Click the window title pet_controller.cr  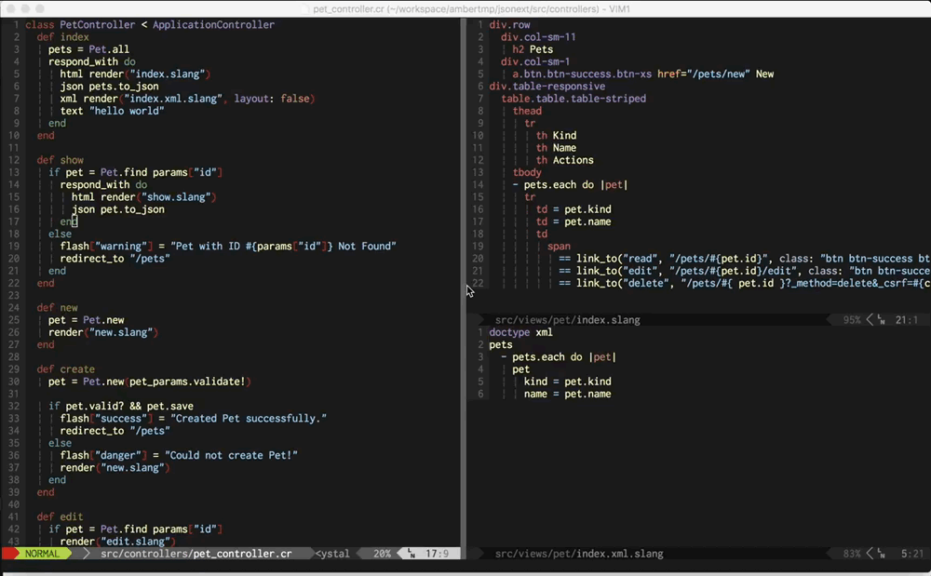(348, 9)
